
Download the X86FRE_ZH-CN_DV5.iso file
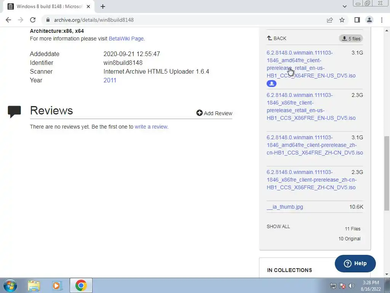coord(312,180)
